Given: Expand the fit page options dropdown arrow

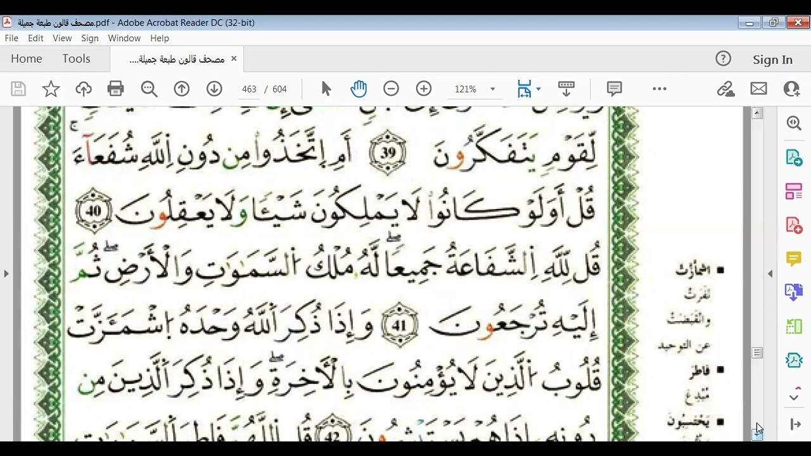Looking at the screenshot, I should [539, 89].
